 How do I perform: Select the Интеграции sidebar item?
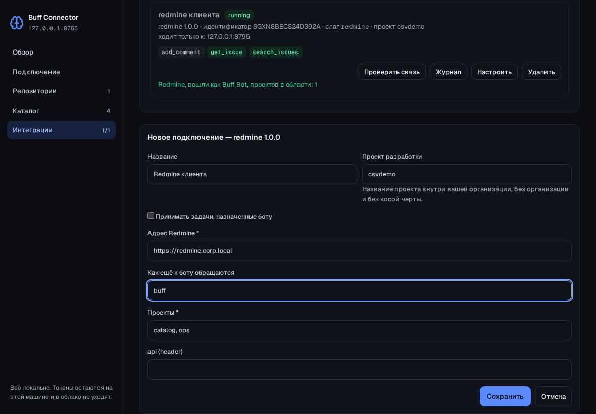[61, 130]
